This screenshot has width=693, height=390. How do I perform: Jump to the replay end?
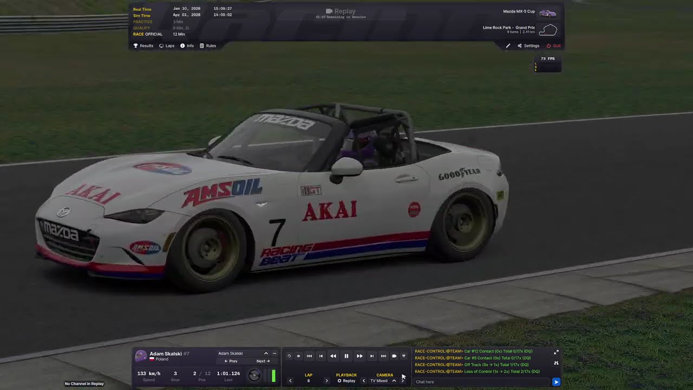pos(383,356)
